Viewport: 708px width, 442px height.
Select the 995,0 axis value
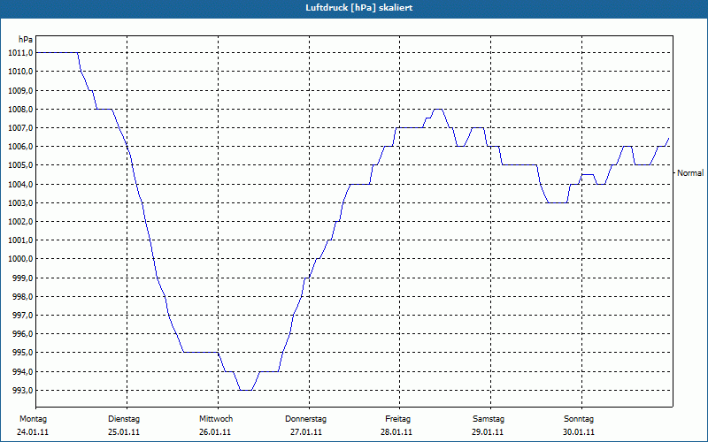[x=23, y=353]
